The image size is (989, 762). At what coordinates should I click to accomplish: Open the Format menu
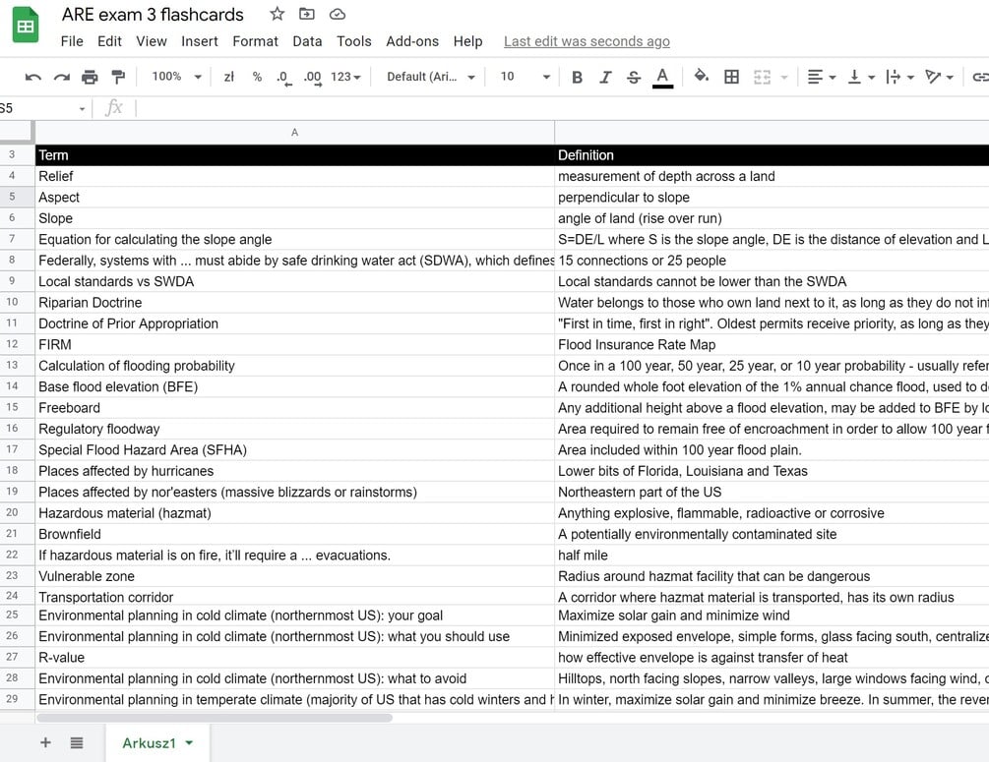pos(255,41)
